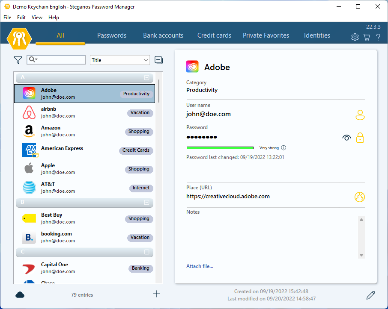The height and width of the screenshot is (309, 388).
Task: Click the masked password dots
Action: 202,137
